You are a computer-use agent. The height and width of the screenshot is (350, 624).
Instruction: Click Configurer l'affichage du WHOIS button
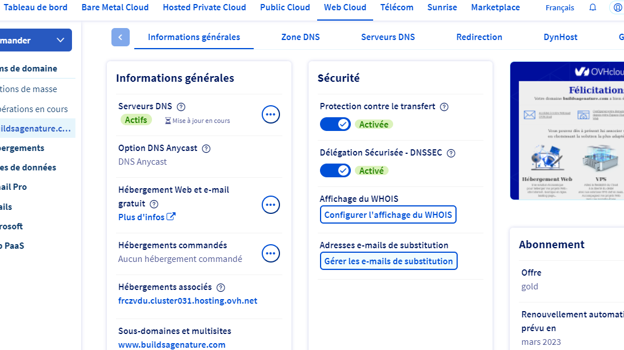pyautogui.click(x=388, y=215)
